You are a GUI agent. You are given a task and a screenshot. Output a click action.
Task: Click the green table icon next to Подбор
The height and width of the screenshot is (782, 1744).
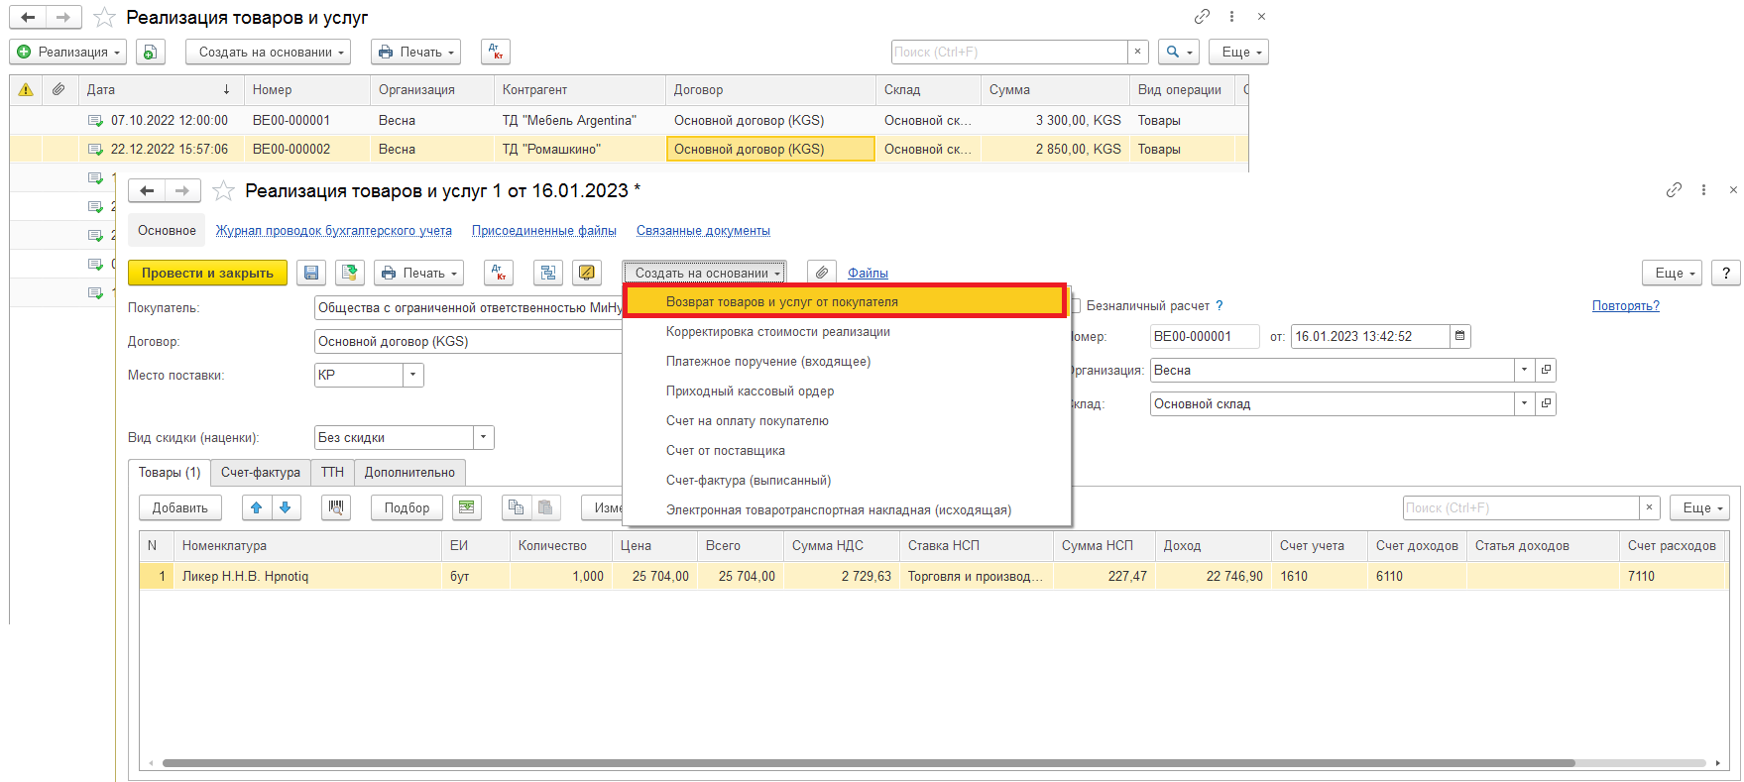tap(467, 507)
